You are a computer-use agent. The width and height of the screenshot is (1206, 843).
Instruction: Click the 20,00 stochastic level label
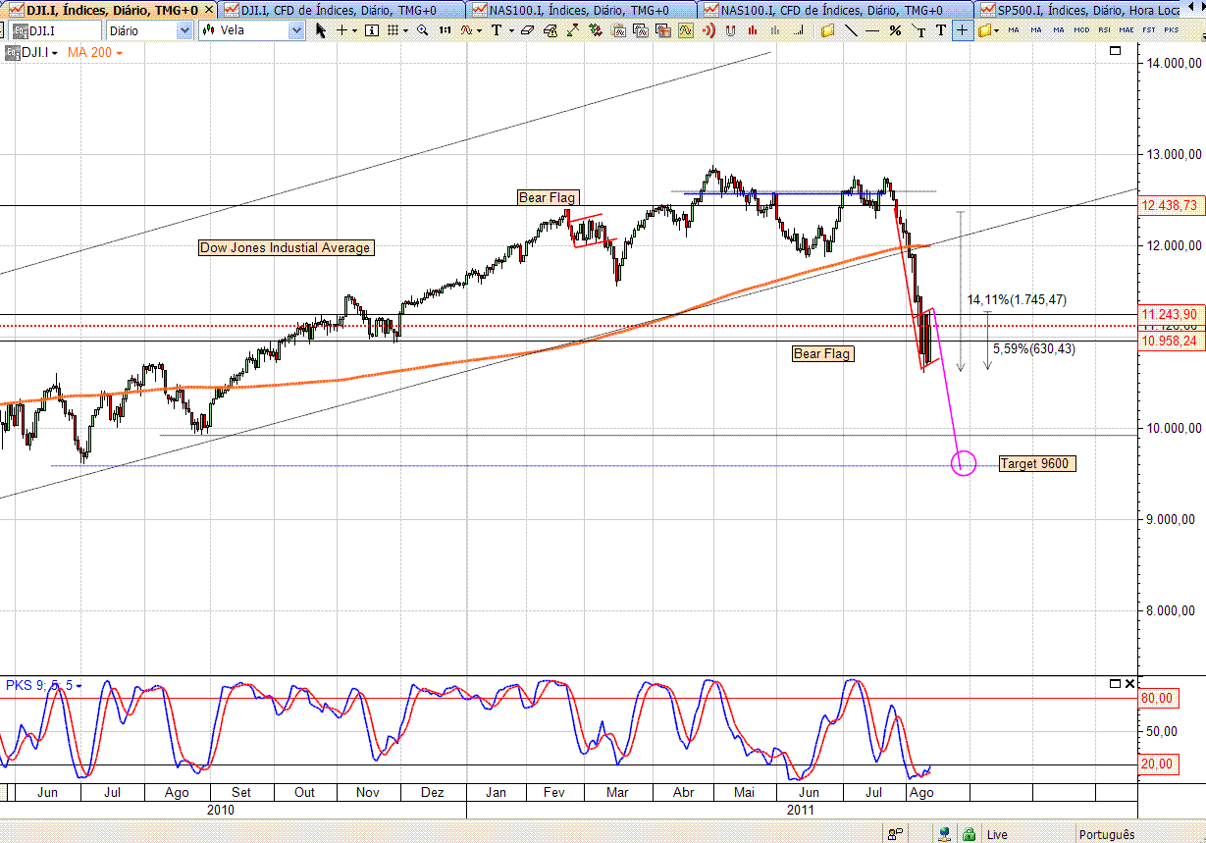1157,764
